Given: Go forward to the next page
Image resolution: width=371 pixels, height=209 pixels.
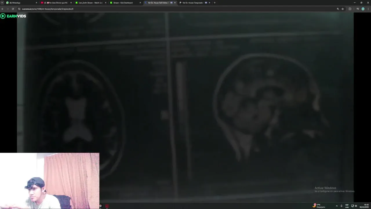Looking at the screenshot, I should click(x=8, y=9).
